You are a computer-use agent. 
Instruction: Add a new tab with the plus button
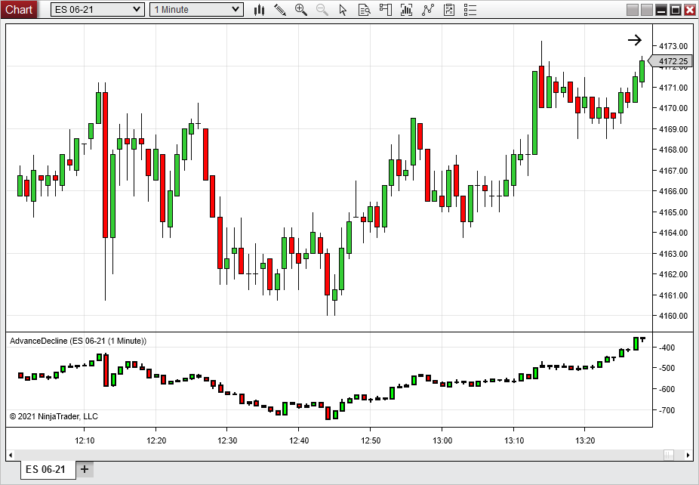pyautogui.click(x=85, y=469)
